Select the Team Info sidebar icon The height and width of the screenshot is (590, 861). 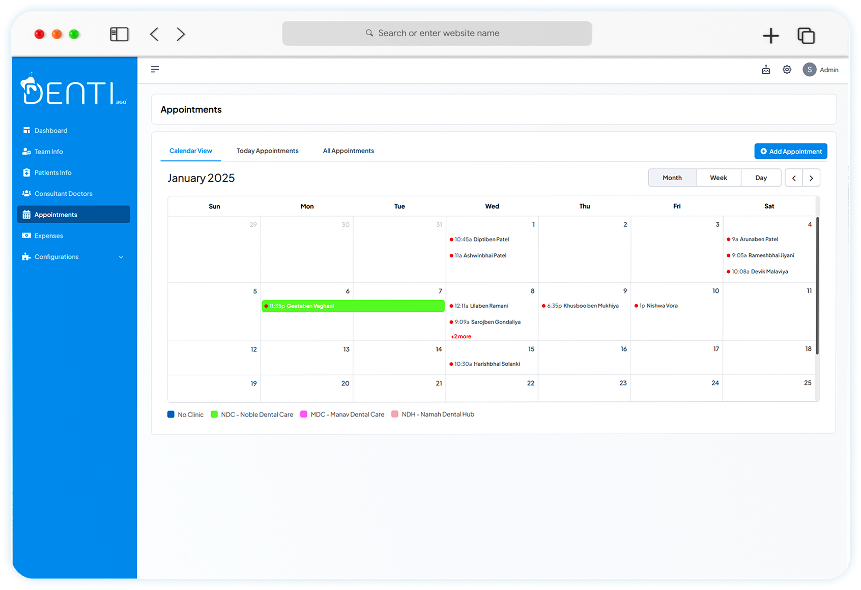click(x=26, y=151)
